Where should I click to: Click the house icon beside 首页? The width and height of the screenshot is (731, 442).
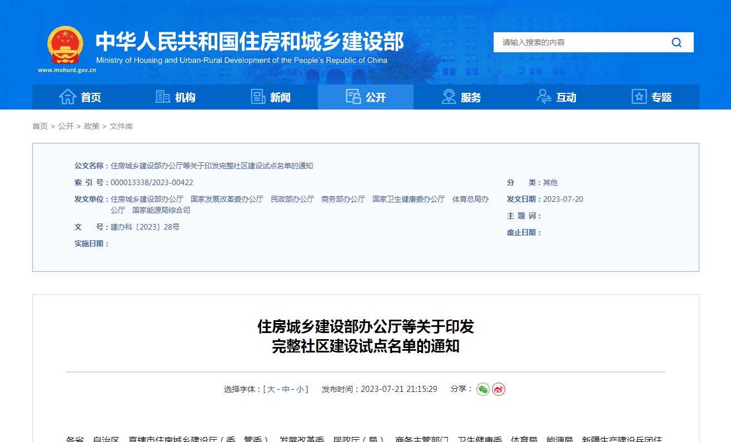[x=67, y=96]
